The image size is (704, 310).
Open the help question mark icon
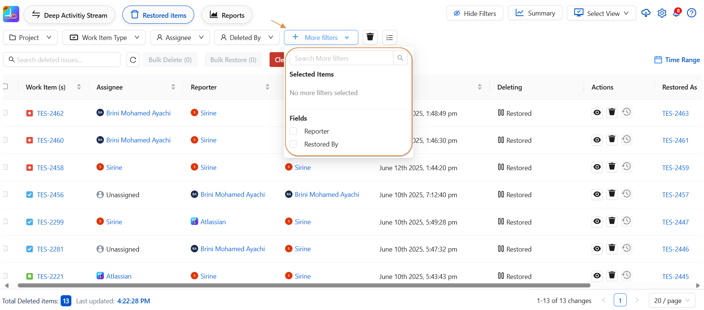coord(691,13)
